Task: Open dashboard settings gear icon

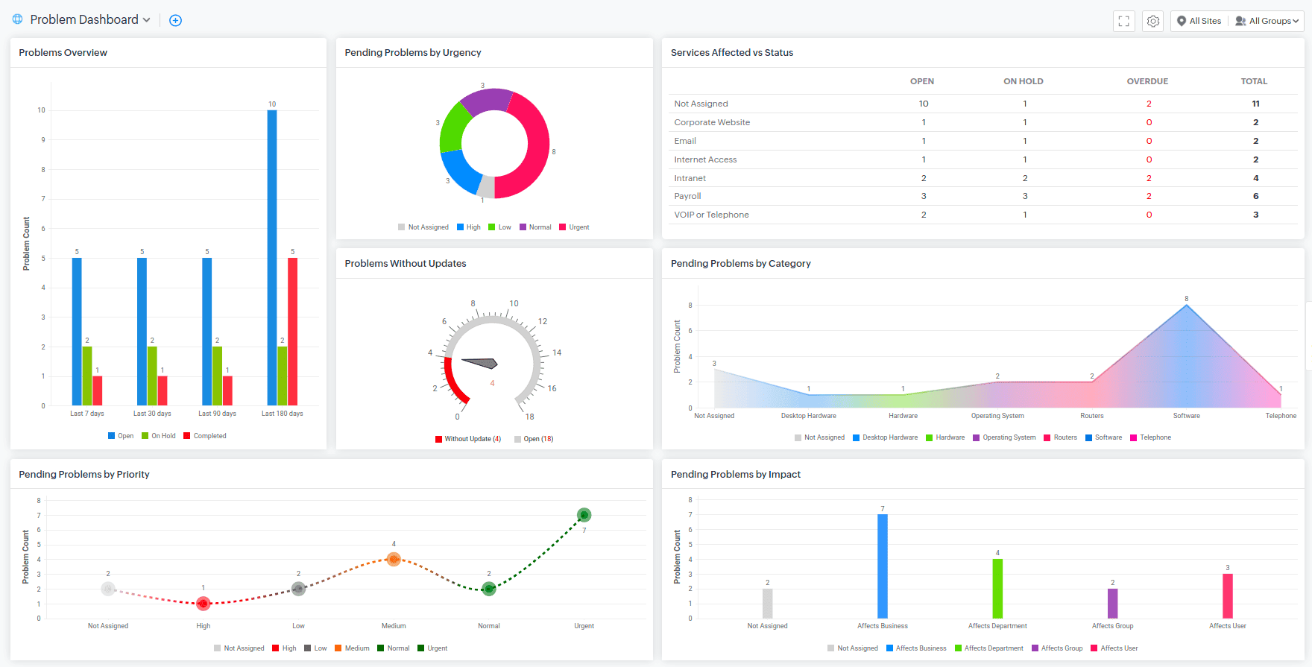Action: 1153,21
